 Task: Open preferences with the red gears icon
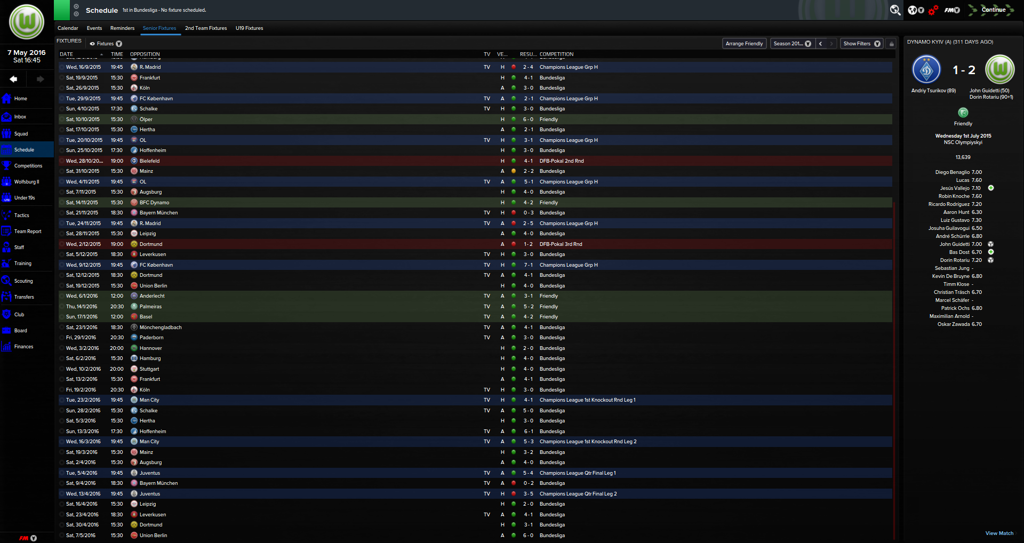pyautogui.click(x=933, y=10)
